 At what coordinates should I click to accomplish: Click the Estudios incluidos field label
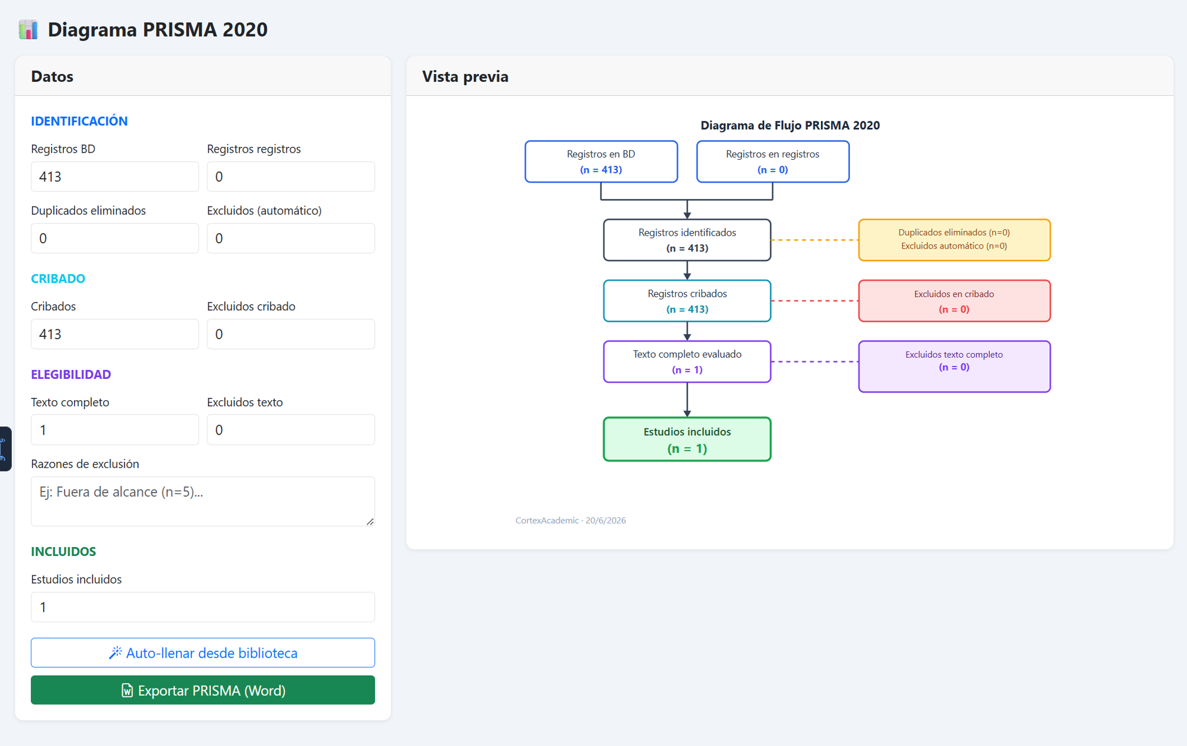click(x=76, y=579)
